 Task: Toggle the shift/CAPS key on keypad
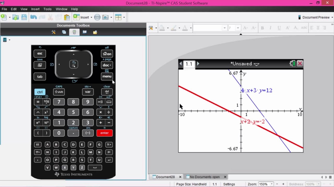point(59,92)
